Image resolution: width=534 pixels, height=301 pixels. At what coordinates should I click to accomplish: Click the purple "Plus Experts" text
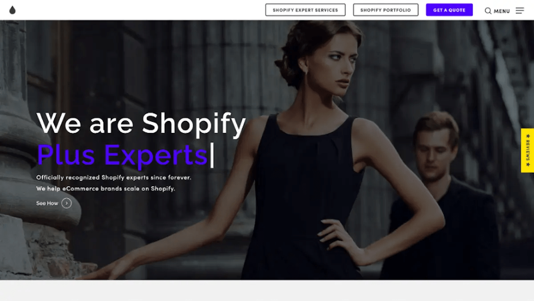pos(122,155)
